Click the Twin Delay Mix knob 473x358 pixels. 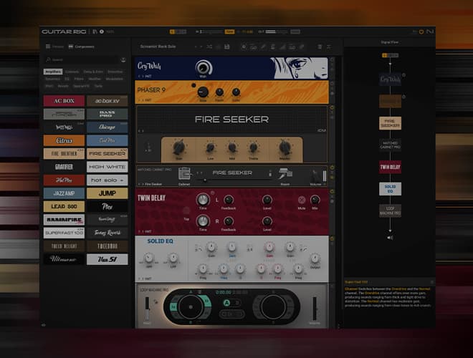315,200
